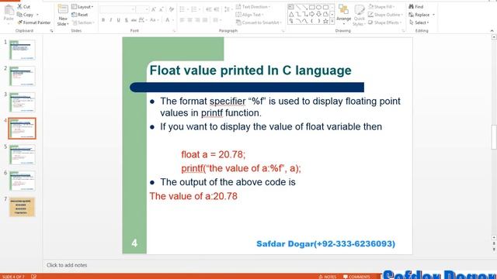Activate the Format Painter tool
Screen dimensions: 497x279
[34, 22]
